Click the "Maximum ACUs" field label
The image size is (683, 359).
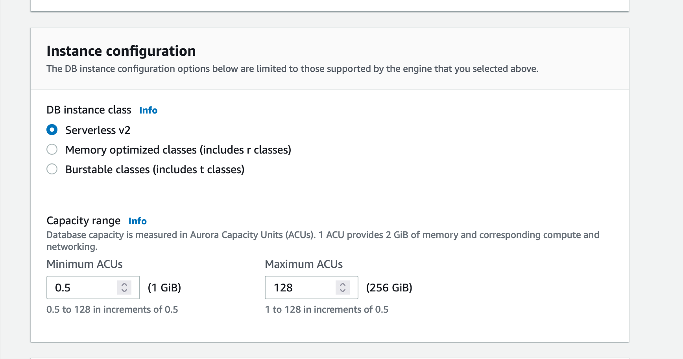click(304, 264)
